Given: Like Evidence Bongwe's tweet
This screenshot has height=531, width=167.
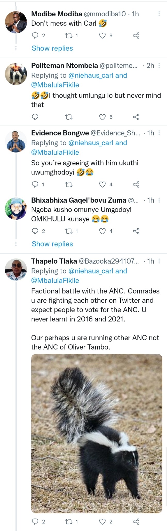Looking at the screenshot, I should (x=102, y=184).
